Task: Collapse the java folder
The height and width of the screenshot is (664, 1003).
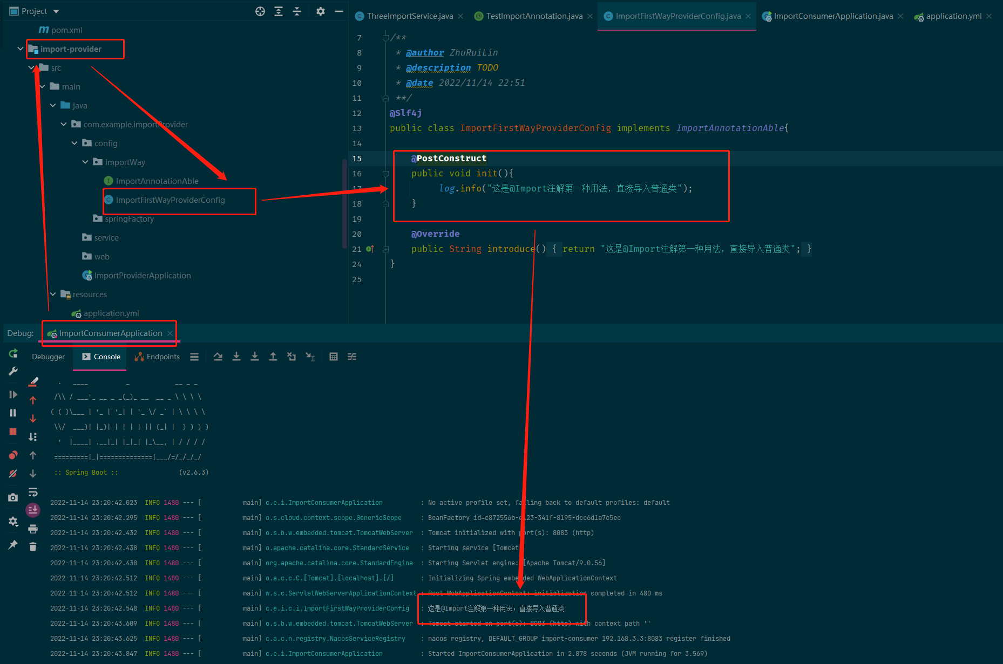Action: click(53, 106)
